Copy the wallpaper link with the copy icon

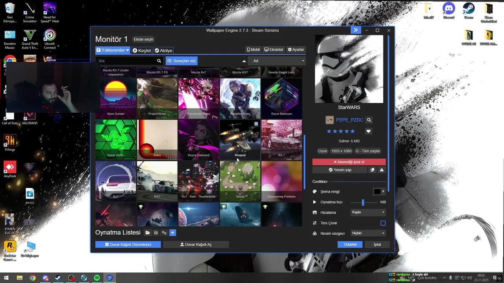[372, 170]
